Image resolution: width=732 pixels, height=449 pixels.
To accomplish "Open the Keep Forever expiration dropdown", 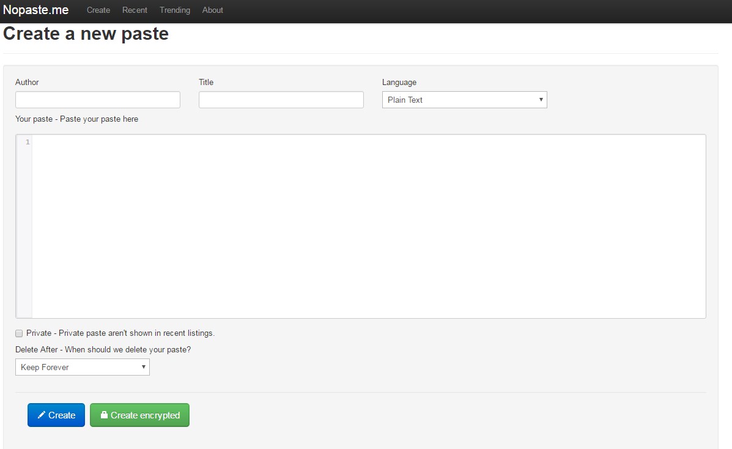I will point(82,367).
